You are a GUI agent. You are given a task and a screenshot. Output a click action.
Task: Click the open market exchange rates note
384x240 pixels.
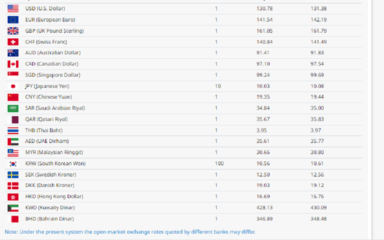click(130, 232)
